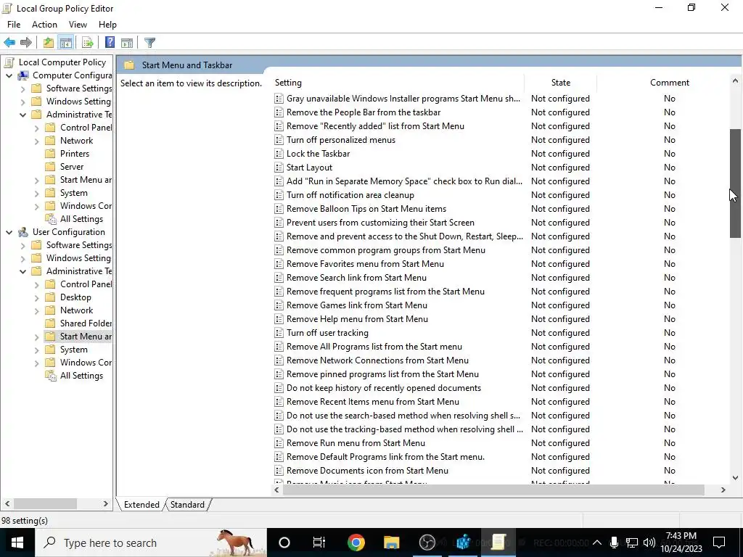The image size is (743, 557).
Task: Click the Windows Start button
Action: 17,542
